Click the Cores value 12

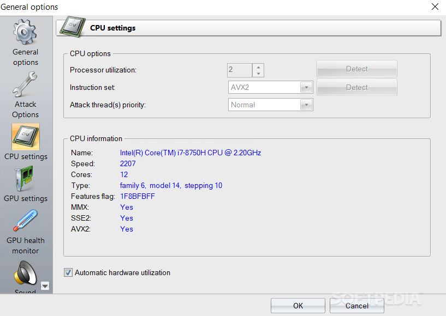[124, 174]
